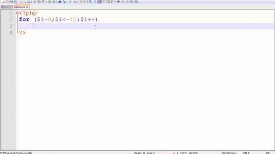Open Find with the binoculars icon
The width and height of the screenshot is (275, 154).
pos(60,2)
